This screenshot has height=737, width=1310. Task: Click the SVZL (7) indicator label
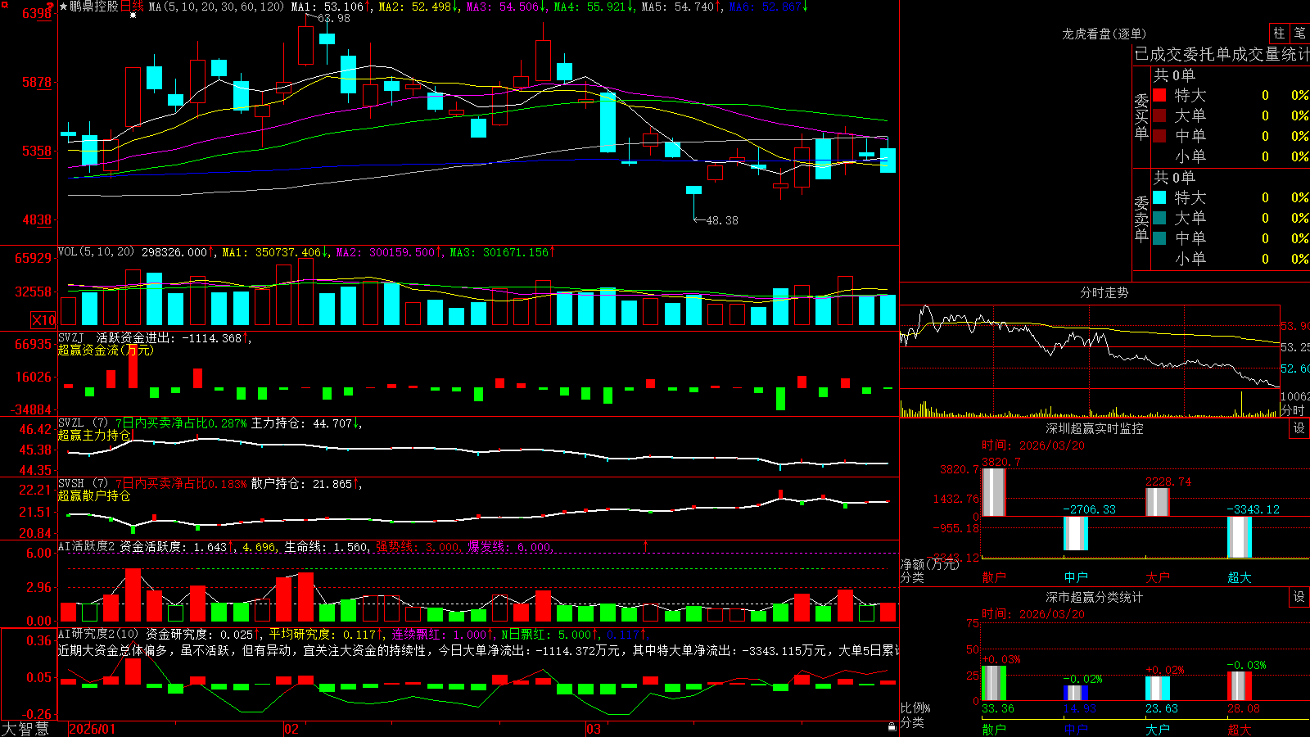83,423
